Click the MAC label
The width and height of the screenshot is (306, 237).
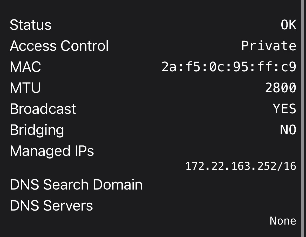25,67
